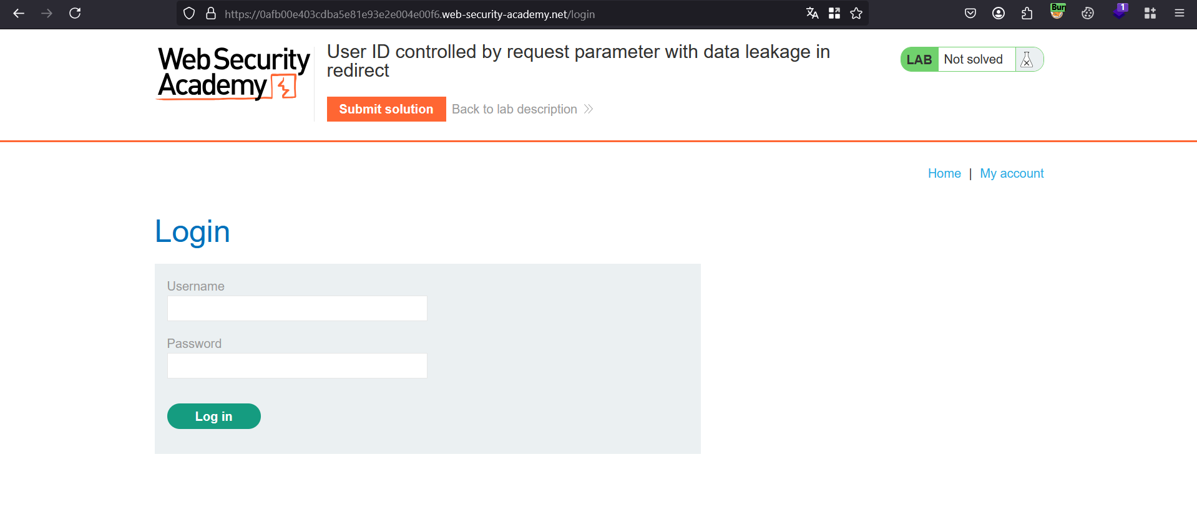Reload the current page
The height and width of the screenshot is (530, 1197).
coord(75,13)
